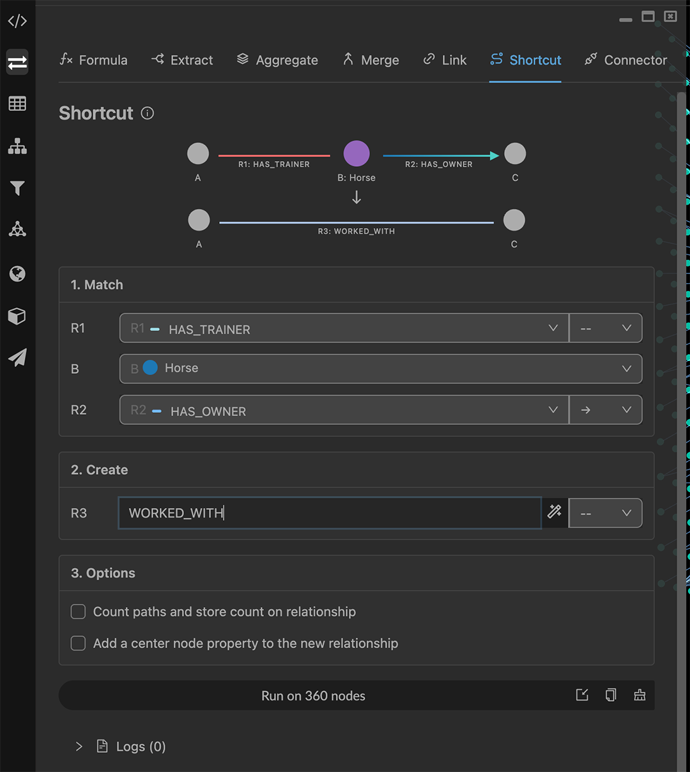Click the filter funnel sidebar icon
The image size is (690, 772).
click(x=17, y=188)
